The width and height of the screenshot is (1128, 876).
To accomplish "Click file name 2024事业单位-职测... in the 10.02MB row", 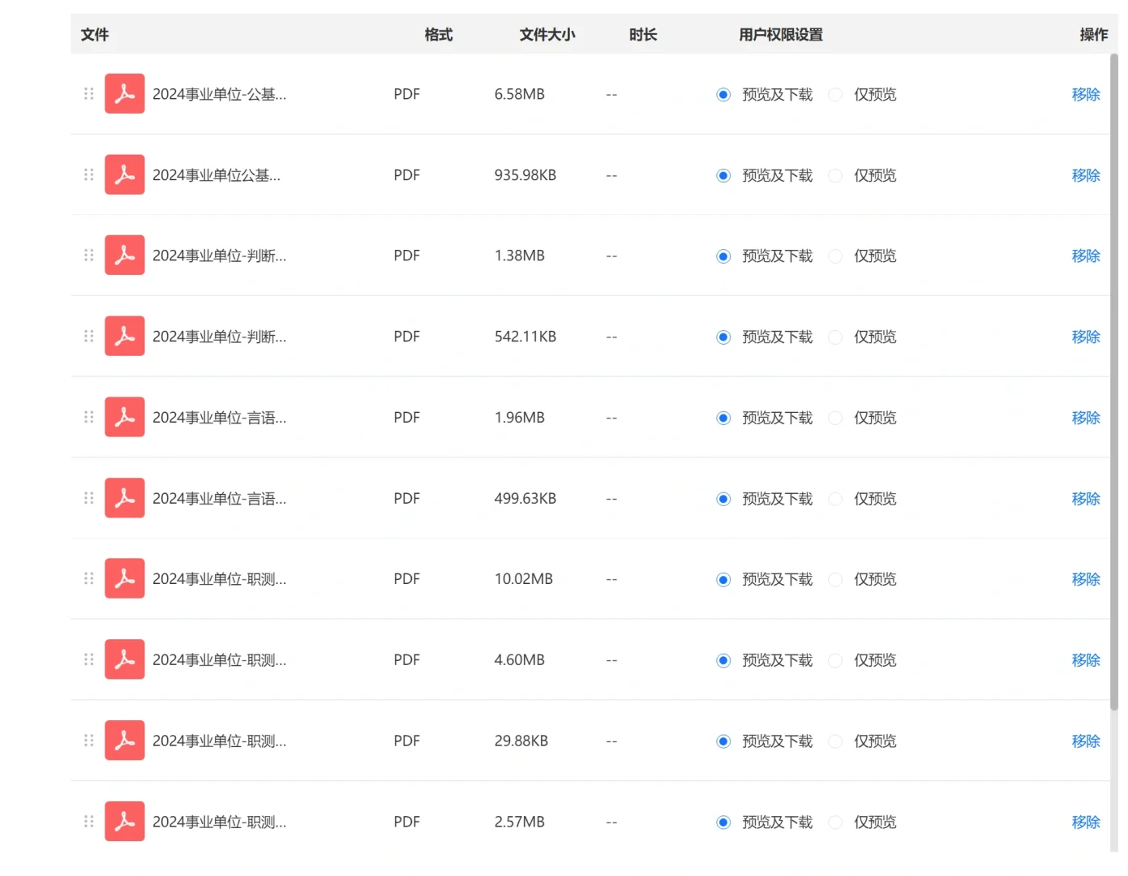I will [219, 580].
